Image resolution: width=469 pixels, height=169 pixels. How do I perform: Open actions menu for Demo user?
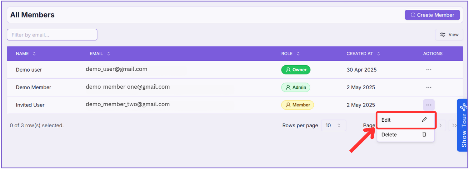click(429, 70)
